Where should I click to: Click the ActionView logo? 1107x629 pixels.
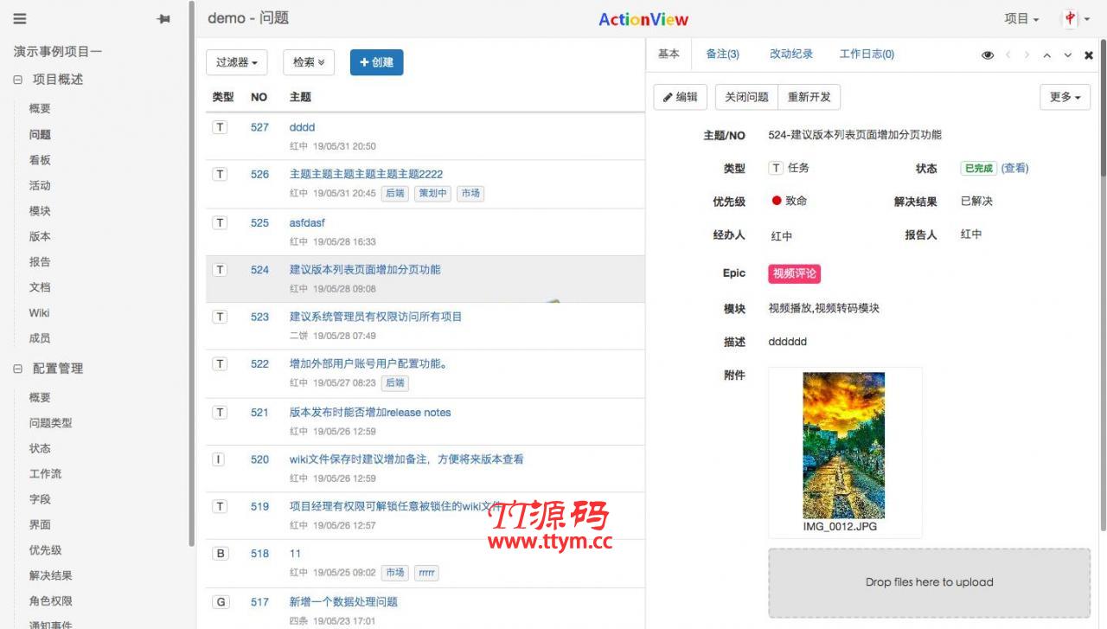point(643,19)
